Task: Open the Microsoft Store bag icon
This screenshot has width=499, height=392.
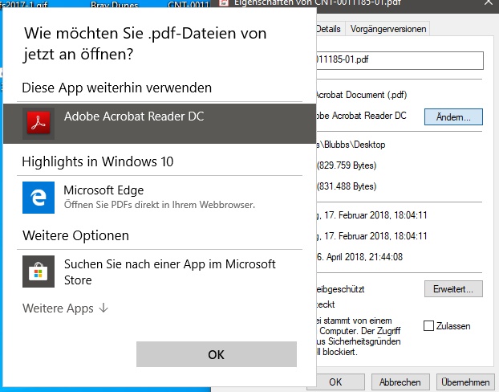Action: (39, 272)
